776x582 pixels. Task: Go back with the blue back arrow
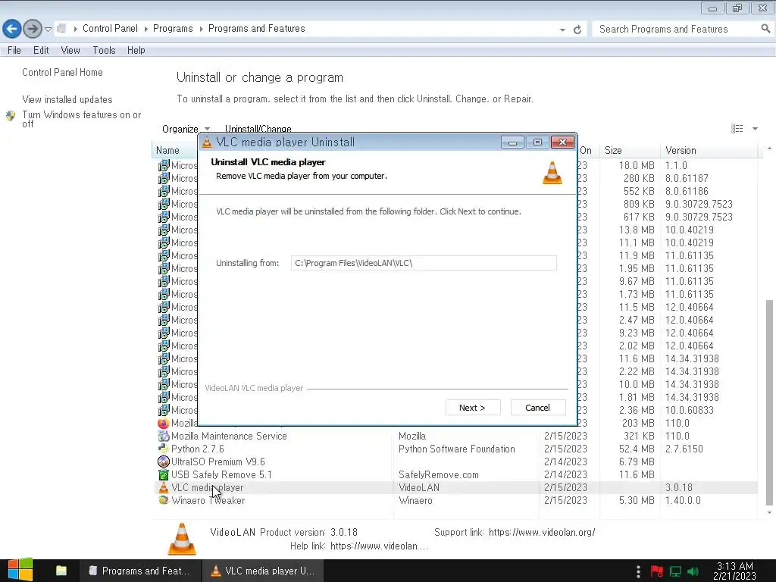(x=12, y=29)
